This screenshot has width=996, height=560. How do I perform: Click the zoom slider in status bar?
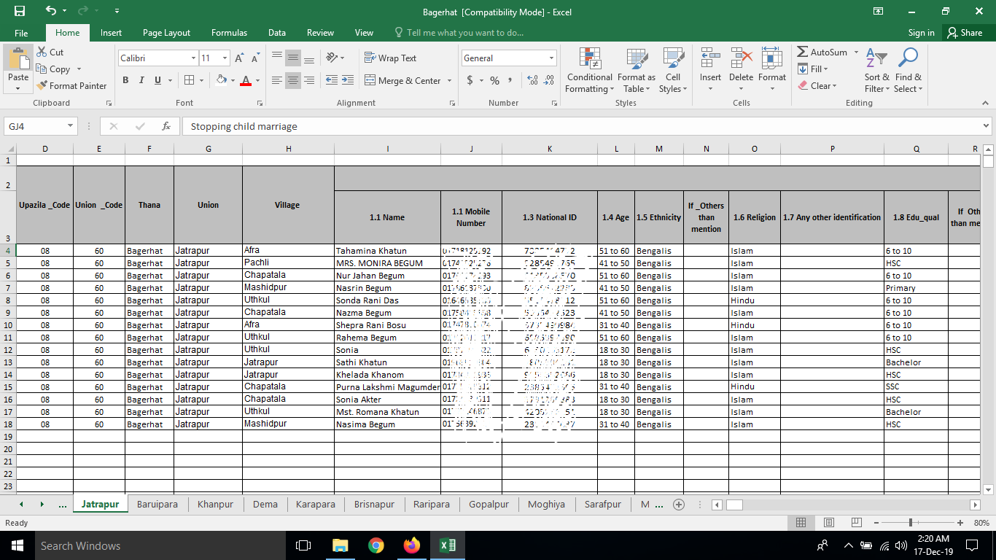[910, 523]
